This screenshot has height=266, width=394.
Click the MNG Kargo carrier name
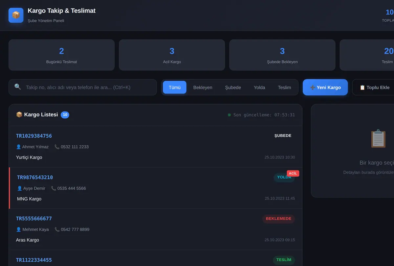point(29,199)
